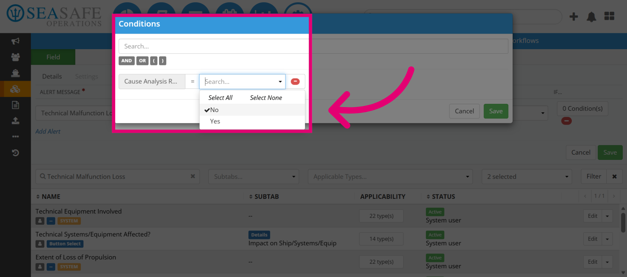This screenshot has width=627, height=277.
Task: Click the field list vertical scrollbar
Action: coord(623,223)
